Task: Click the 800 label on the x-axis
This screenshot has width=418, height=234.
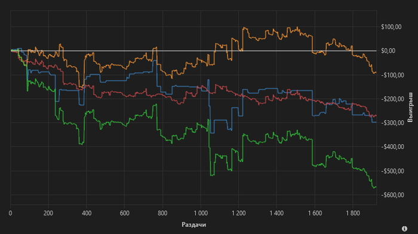Action: [x=162, y=213]
